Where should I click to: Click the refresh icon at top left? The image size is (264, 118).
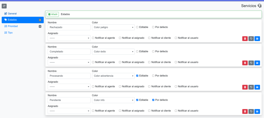(x=4, y=6)
